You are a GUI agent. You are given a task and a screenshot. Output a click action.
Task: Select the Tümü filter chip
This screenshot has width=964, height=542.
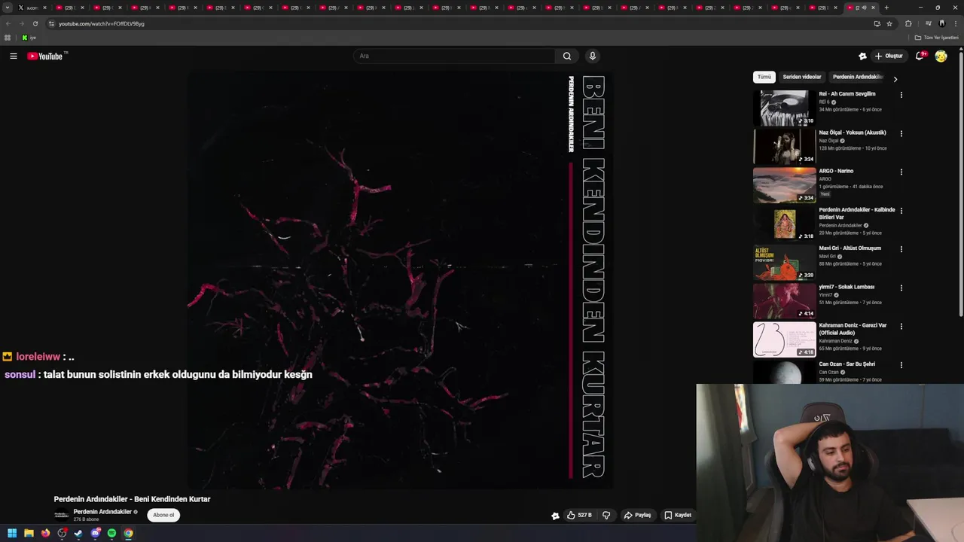pyautogui.click(x=764, y=77)
